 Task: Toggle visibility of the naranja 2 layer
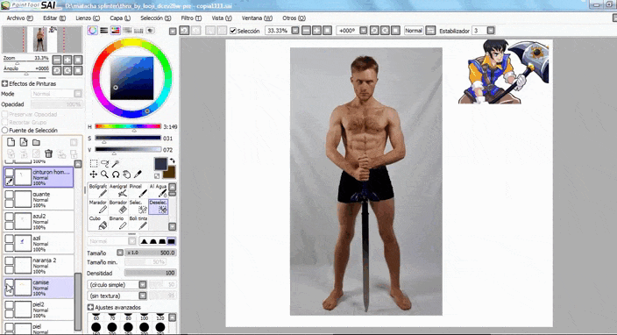[x=9, y=261]
